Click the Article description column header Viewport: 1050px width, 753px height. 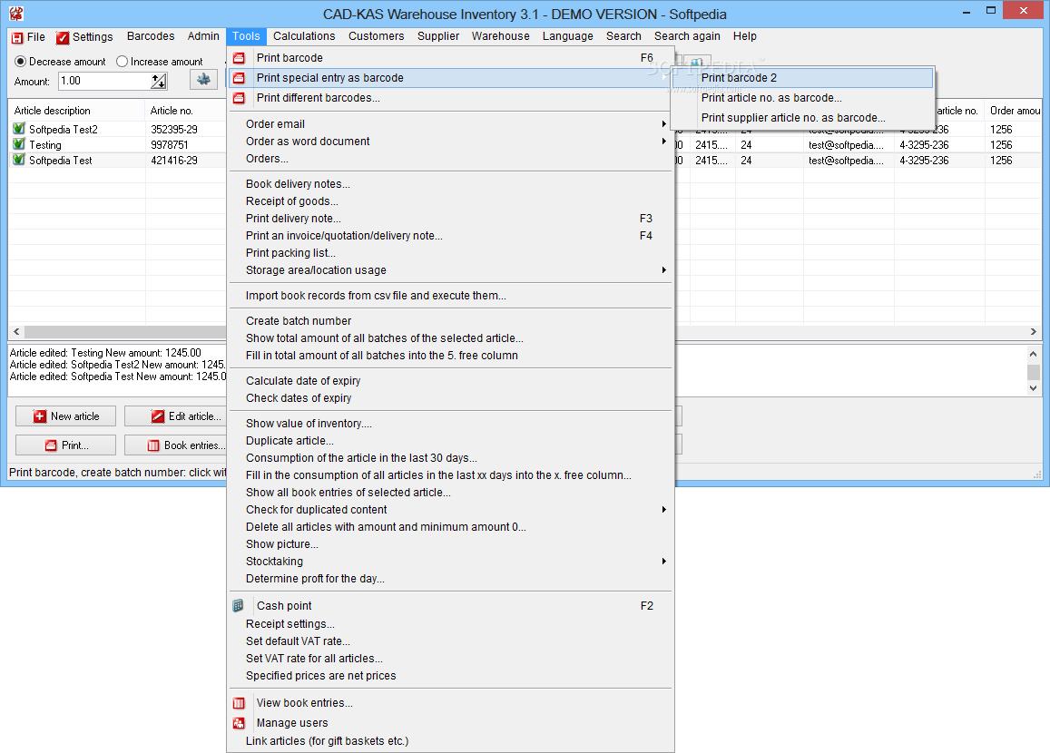pyautogui.click(x=76, y=111)
